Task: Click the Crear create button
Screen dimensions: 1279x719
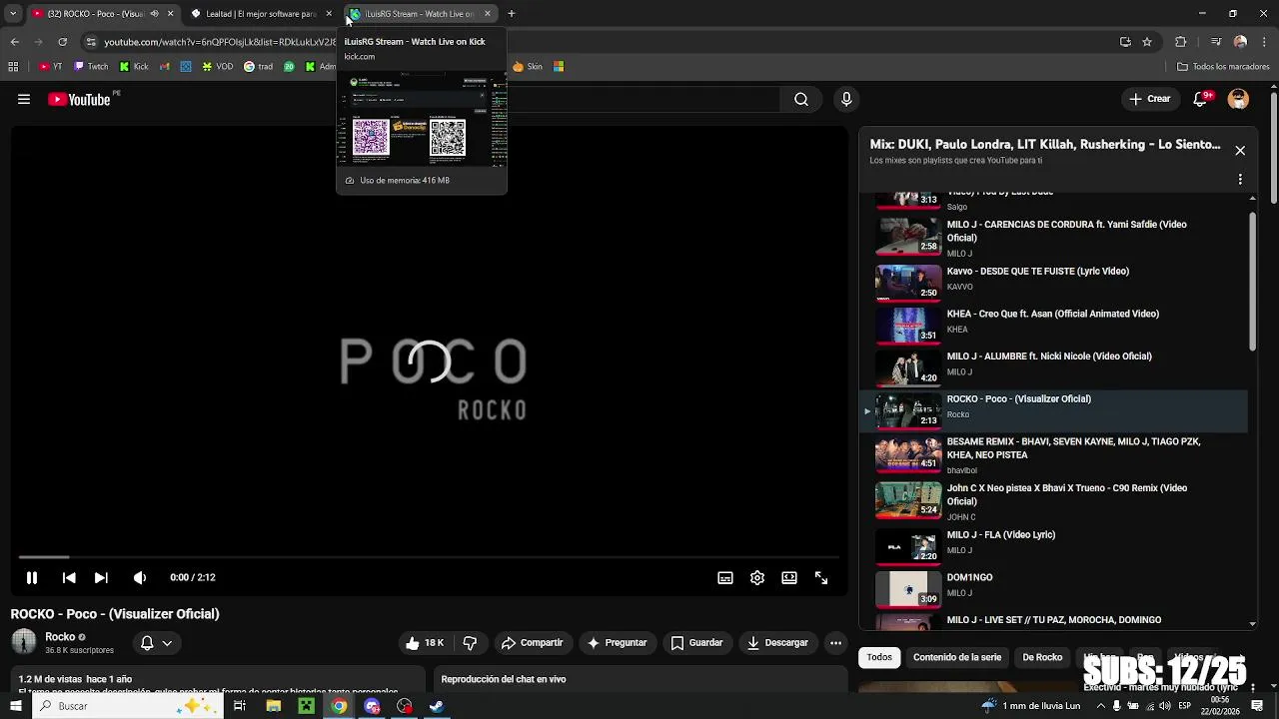Action: [x=1150, y=99]
